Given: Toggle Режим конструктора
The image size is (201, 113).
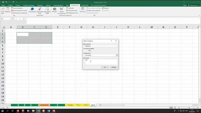Looking at the screenshot, I should 62,10.
